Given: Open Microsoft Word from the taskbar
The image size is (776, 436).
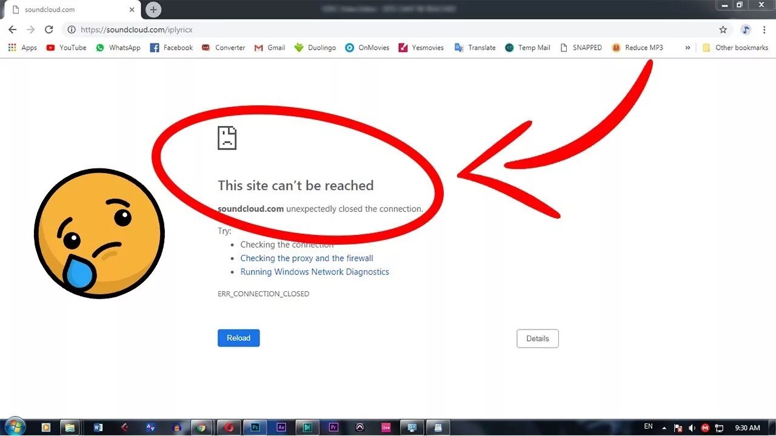Looking at the screenshot, I should [98, 427].
